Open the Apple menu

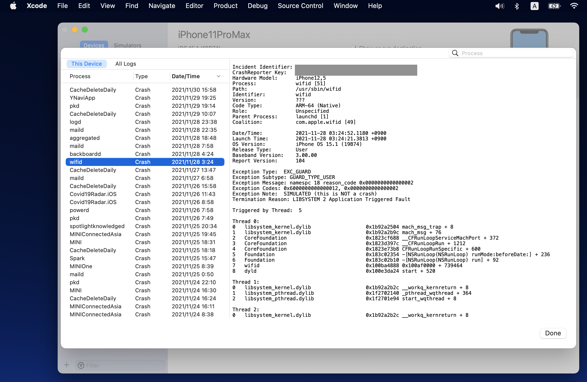pyautogui.click(x=13, y=6)
